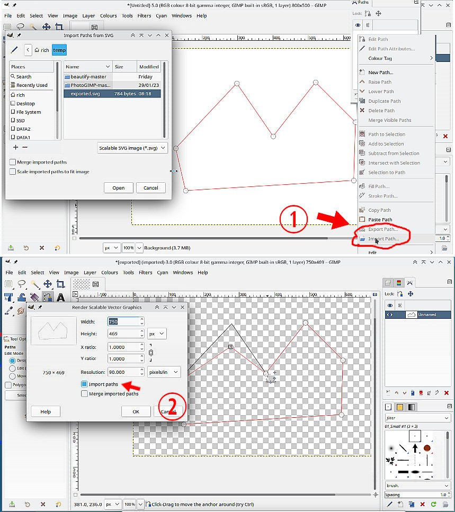Select Rectangle Select tool in lower toolbox
455x512 pixels.
point(9,284)
